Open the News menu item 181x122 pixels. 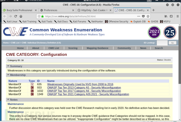143,48
